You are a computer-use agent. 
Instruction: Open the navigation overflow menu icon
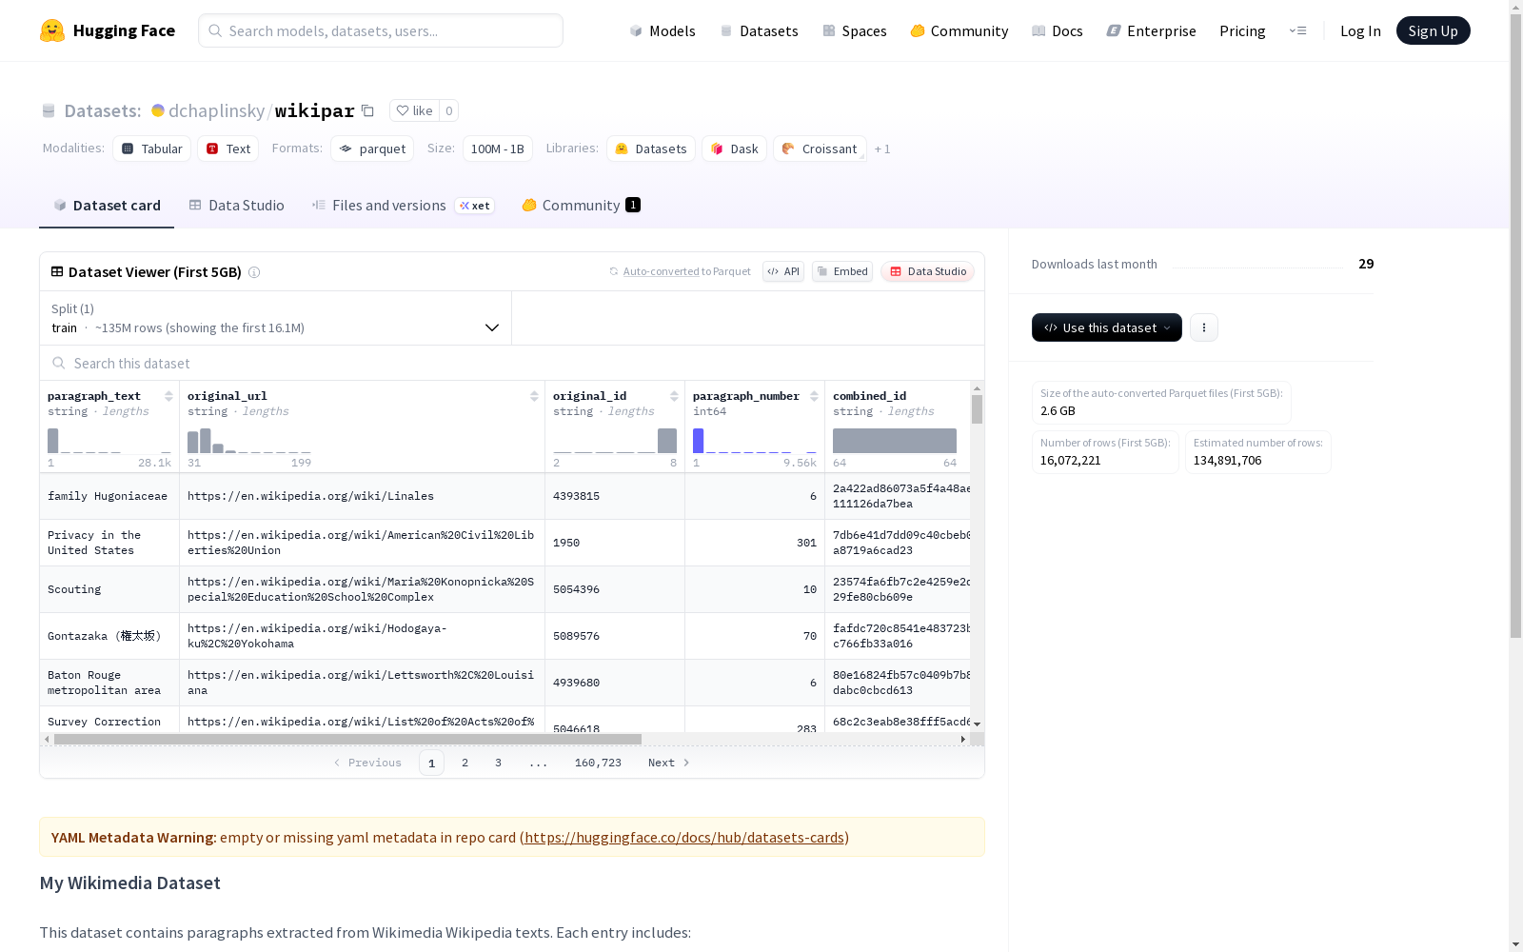(1297, 30)
